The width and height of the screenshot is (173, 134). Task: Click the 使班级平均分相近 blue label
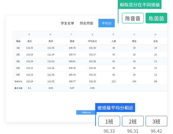(x=115, y=108)
